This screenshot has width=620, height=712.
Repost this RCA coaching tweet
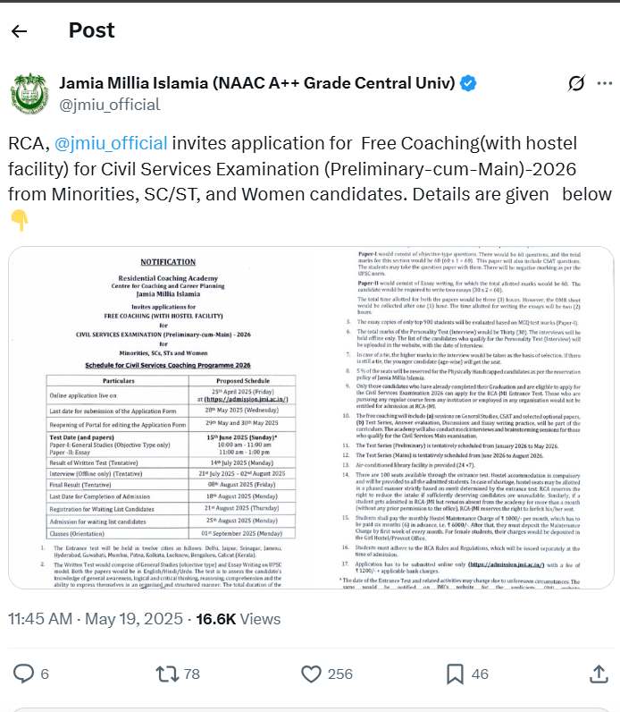click(x=167, y=674)
